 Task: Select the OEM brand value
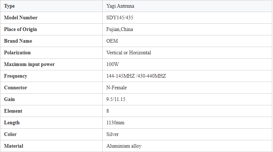pyautogui.click(x=112, y=41)
